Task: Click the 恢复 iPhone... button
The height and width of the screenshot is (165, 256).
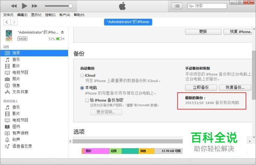Action: point(238,32)
